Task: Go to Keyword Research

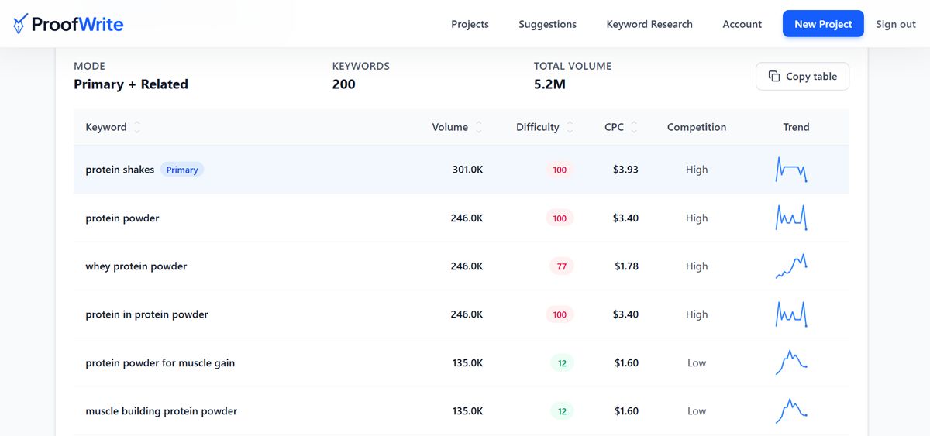Action: 649,24
